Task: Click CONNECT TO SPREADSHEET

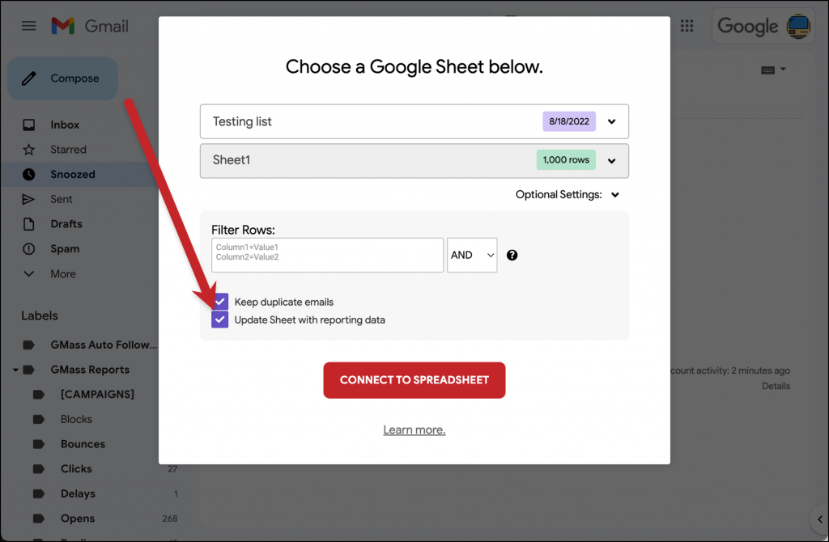Action: [414, 379]
